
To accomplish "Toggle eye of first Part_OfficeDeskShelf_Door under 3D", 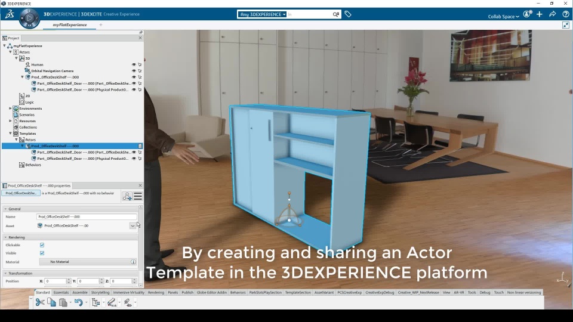I will (134, 83).
